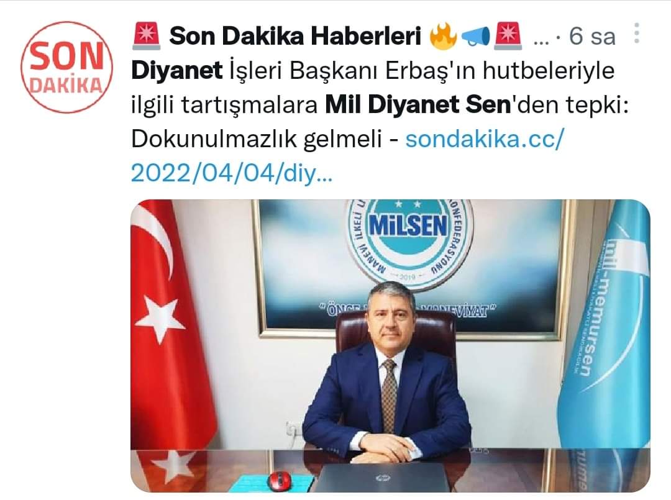Click the Maneviyat slogan on the framed picture
Image resolution: width=671 pixels, height=500 pixels.
pyautogui.click(x=408, y=310)
